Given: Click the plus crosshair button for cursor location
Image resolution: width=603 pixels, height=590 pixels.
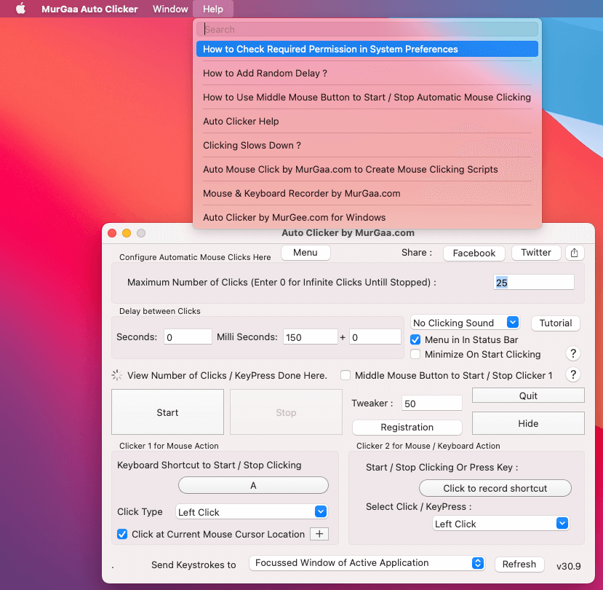Looking at the screenshot, I should pyautogui.click(x=319, y=534).
